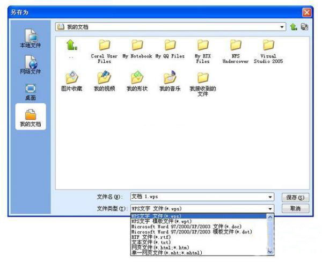Viewport: 322px width, 262px height.
Task: Click the new folder toolbar icon
Action: pyautogui.click(x=304, y=27)
